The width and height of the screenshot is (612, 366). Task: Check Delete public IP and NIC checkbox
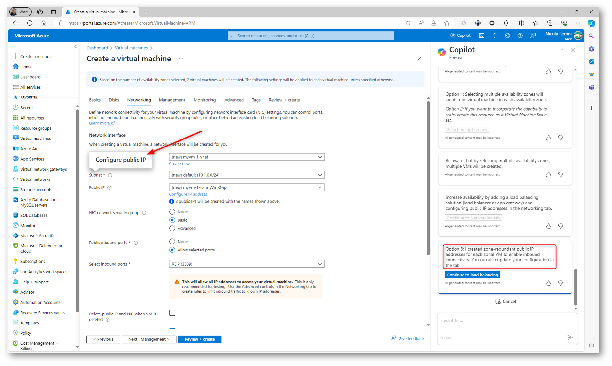tap(172, 313)
